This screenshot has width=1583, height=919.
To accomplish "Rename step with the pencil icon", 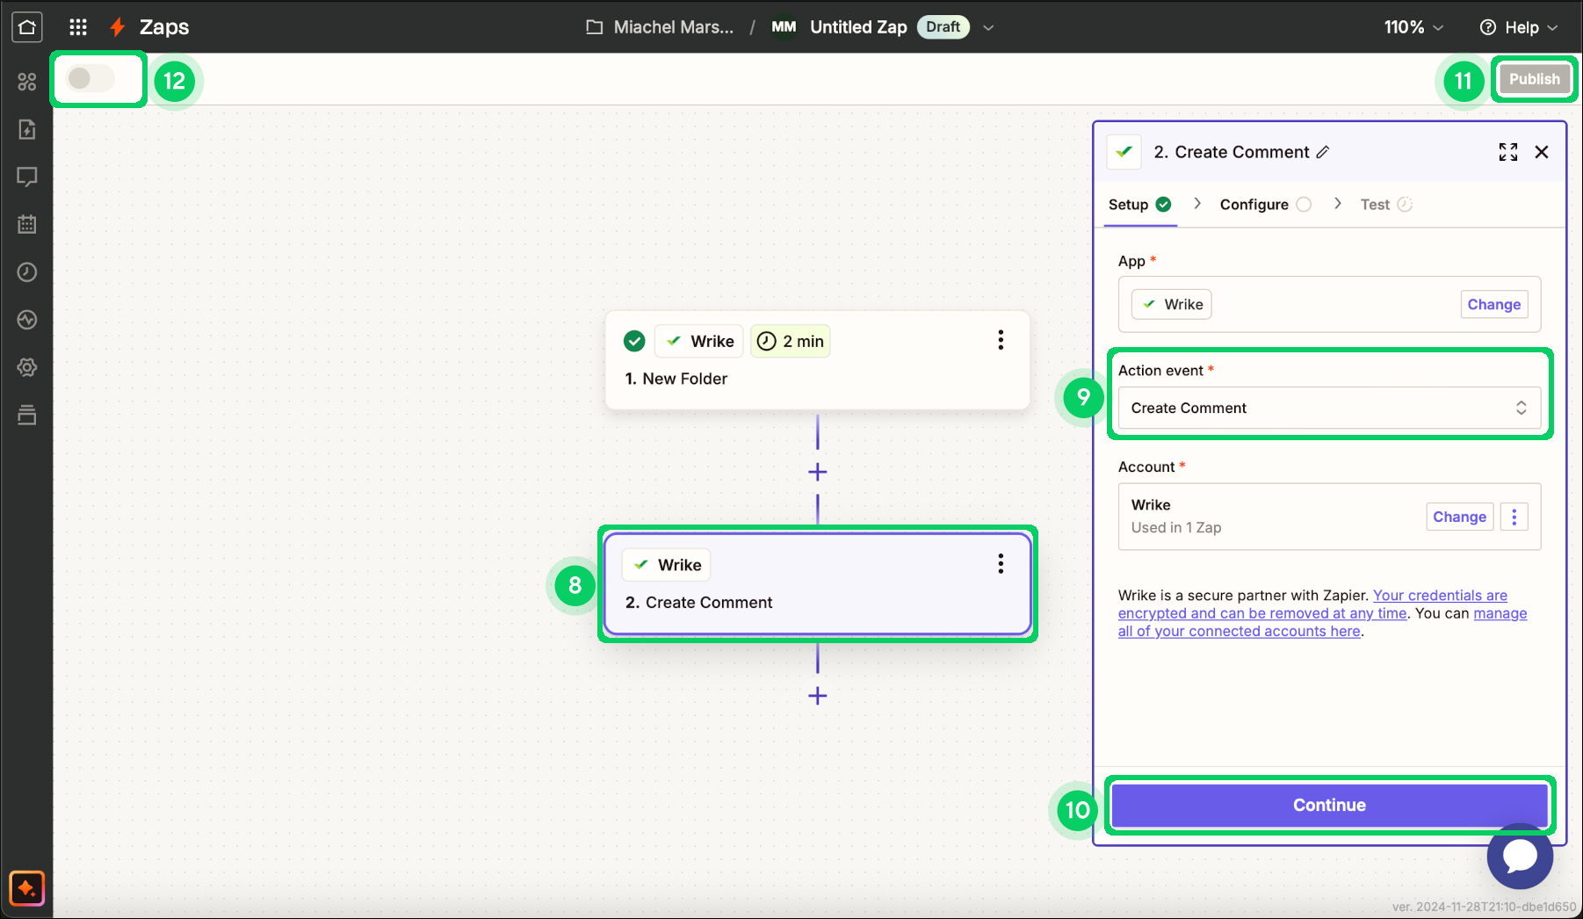I will pos(1323,152).
